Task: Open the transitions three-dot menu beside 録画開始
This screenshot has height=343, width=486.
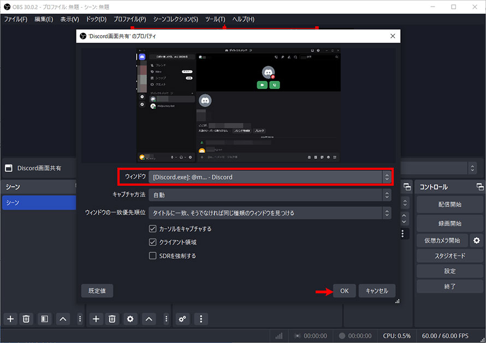Action: click(402, 234)
